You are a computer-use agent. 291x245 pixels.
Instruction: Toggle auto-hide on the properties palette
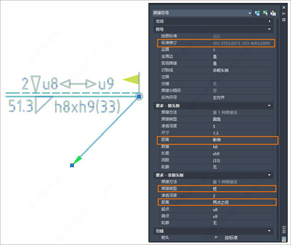tap(284, 14)
